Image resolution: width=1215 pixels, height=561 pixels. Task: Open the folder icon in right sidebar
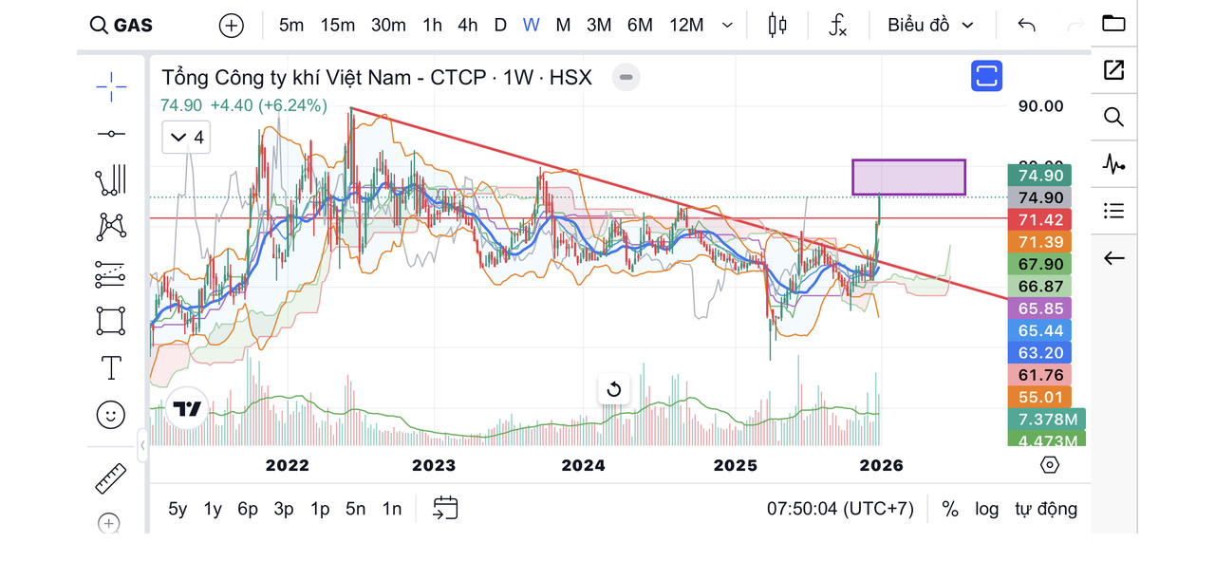pyautogui.click(x=1113, y=23)
